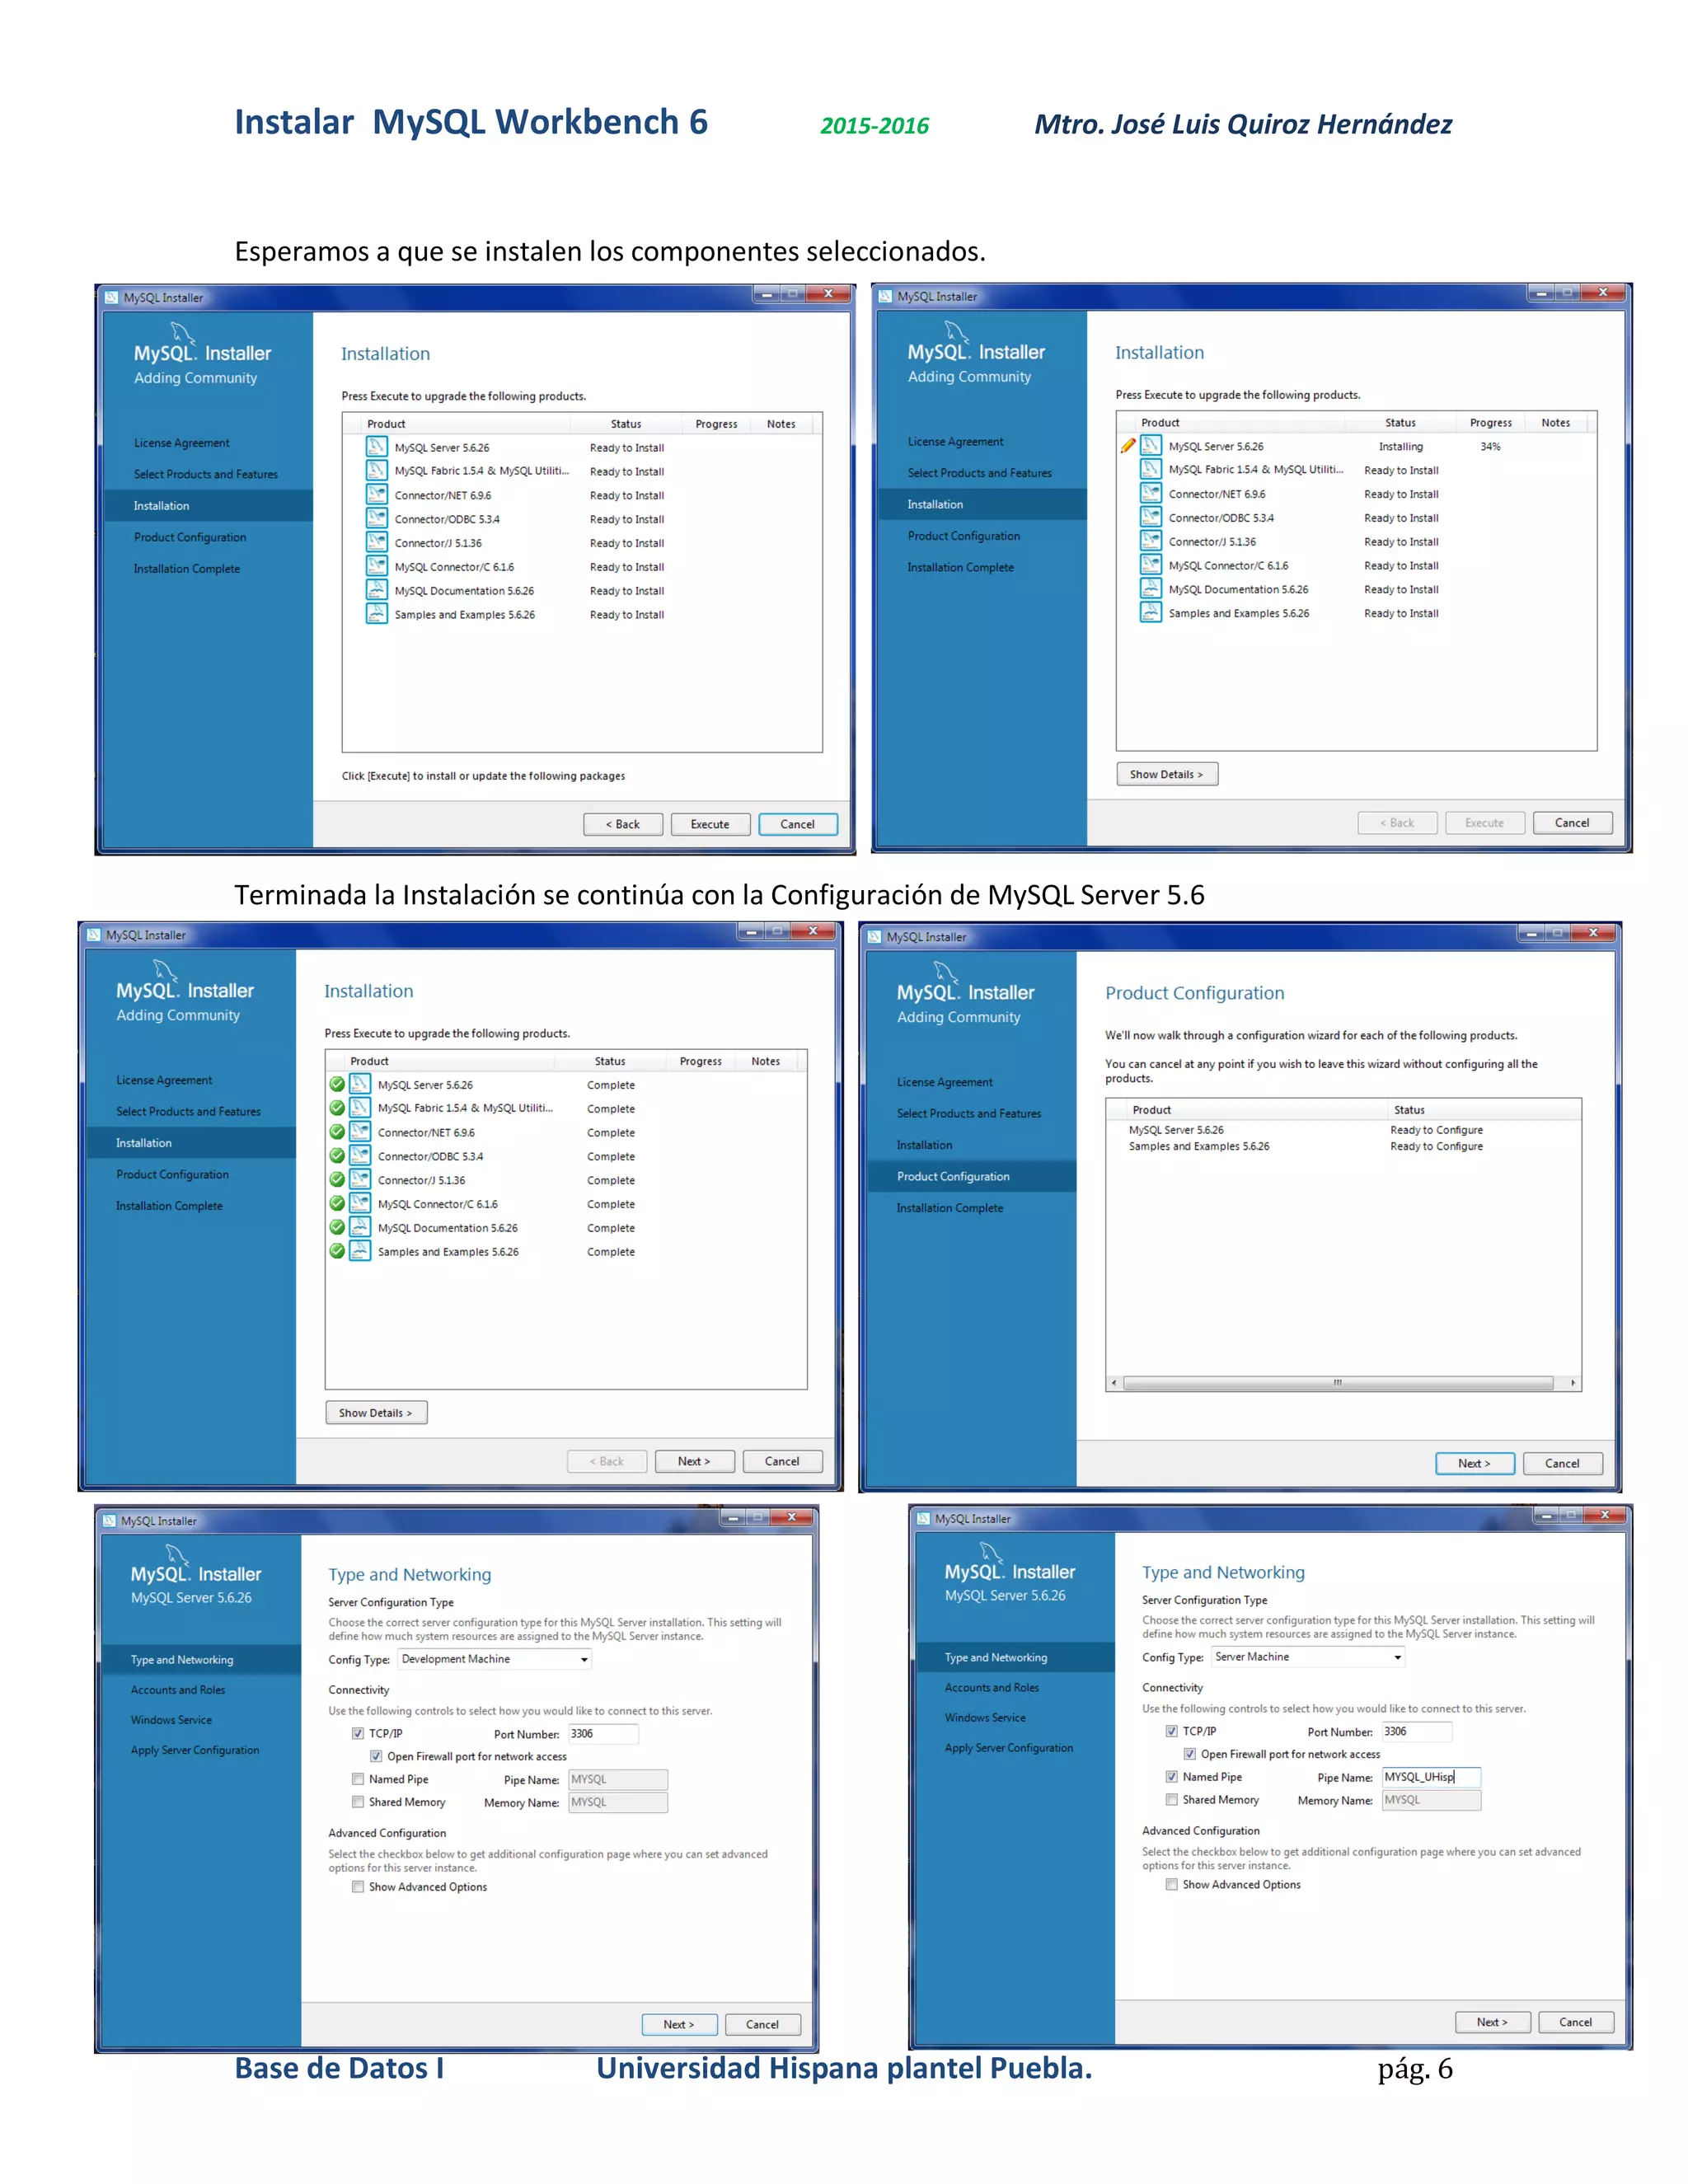This screenshot has width=1688, height=2184.
Task: Click Next in the Server Machine window
Action: point(1492,2023)
